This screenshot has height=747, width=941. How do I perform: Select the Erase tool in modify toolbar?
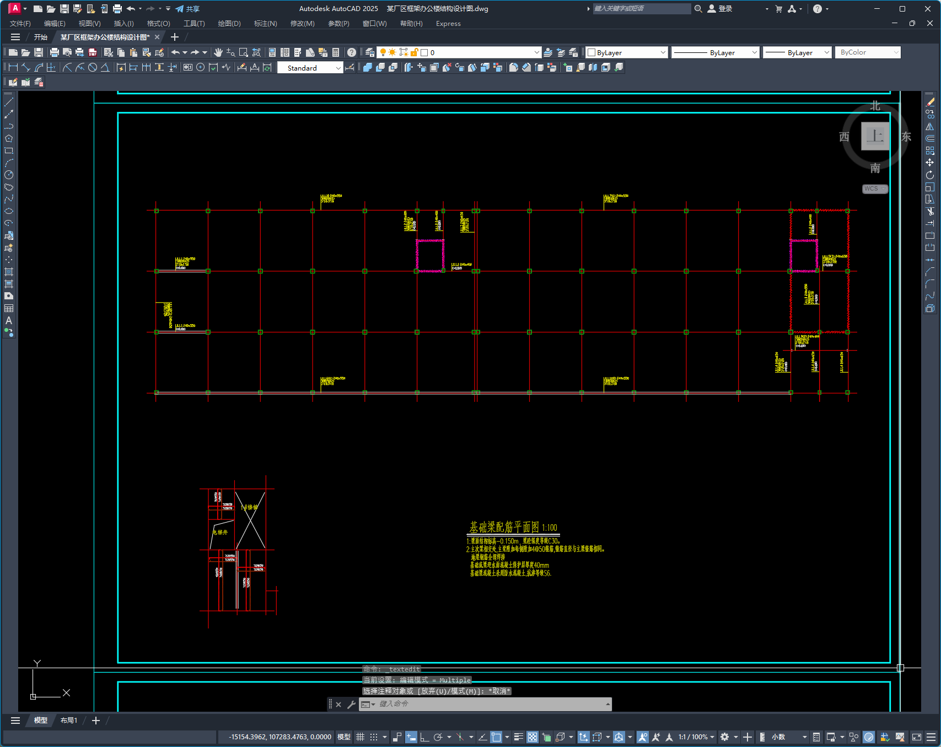coord(930,102)
